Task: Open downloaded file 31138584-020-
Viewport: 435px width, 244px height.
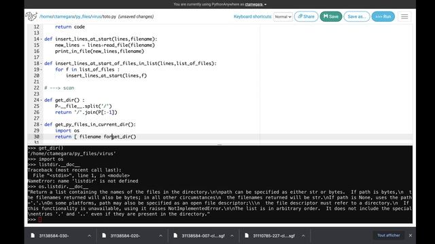Action: pyautogui.click(x=125, y=236)
